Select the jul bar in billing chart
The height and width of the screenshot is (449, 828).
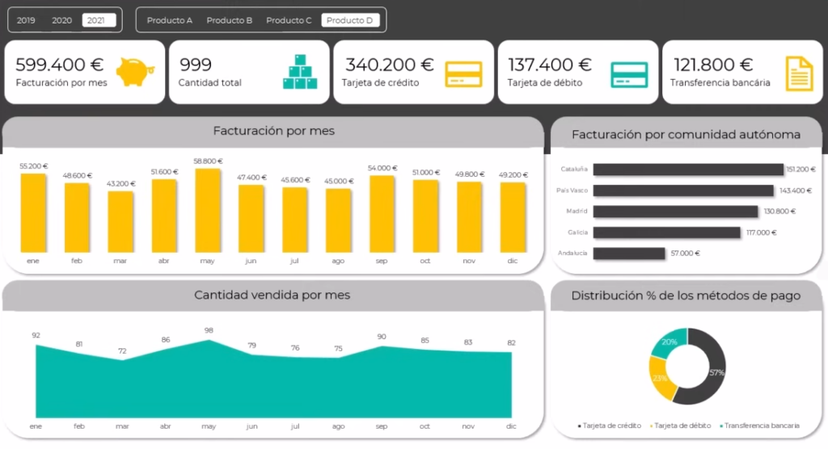click(294, 220)
